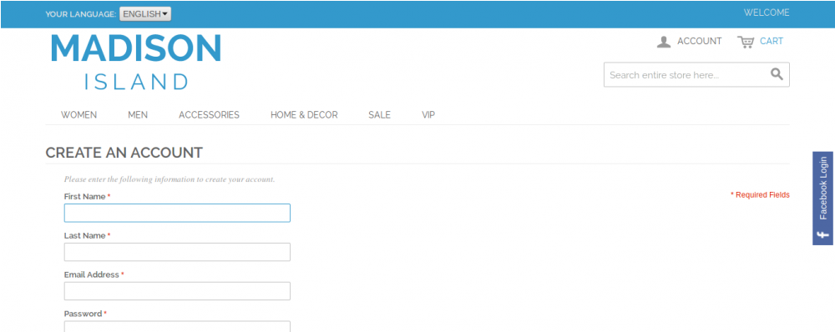Screen dimensions: 835x332
Task: Click the WELCOME text in header
Action: [767, 13]
